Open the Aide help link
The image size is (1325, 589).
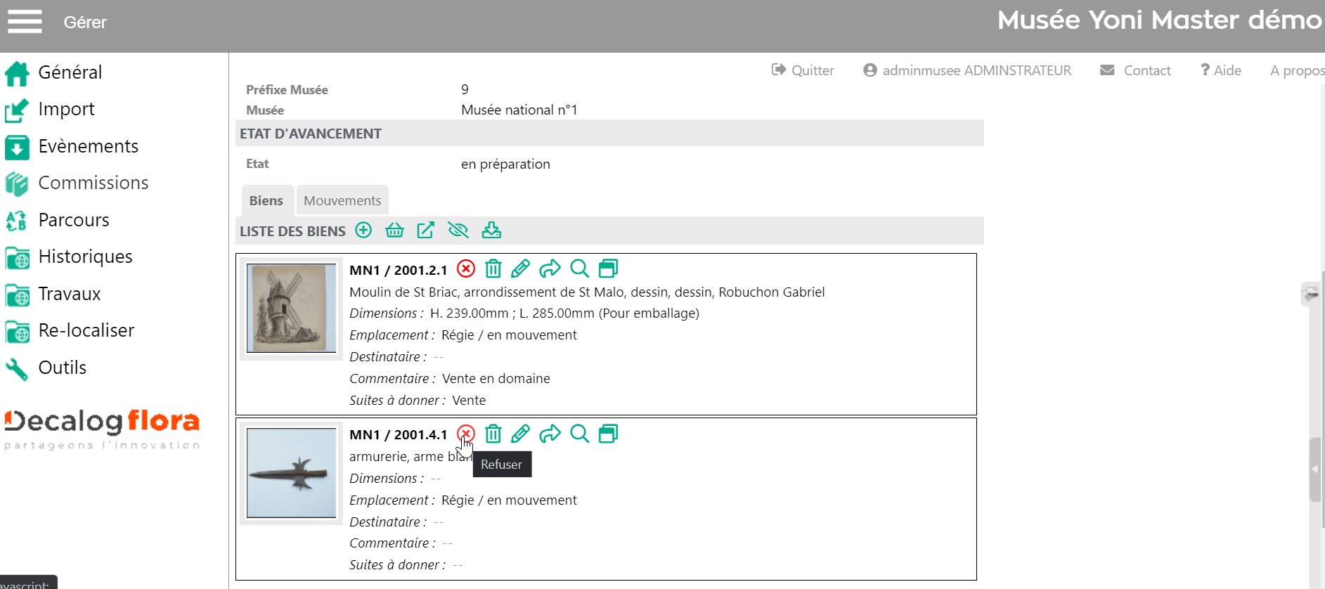[x=1221, y=70]
